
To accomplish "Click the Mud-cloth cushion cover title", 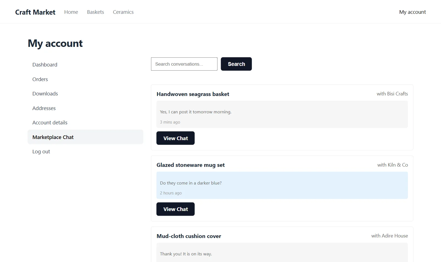I will (x=189, y=236).
